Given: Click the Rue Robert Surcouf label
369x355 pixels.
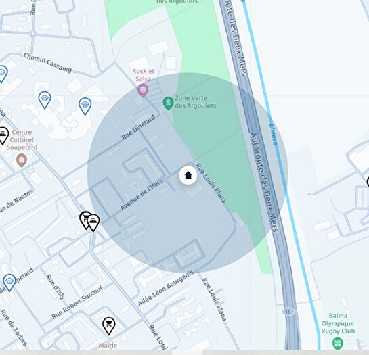Looking at the screenshot, I should click(77, 302).
